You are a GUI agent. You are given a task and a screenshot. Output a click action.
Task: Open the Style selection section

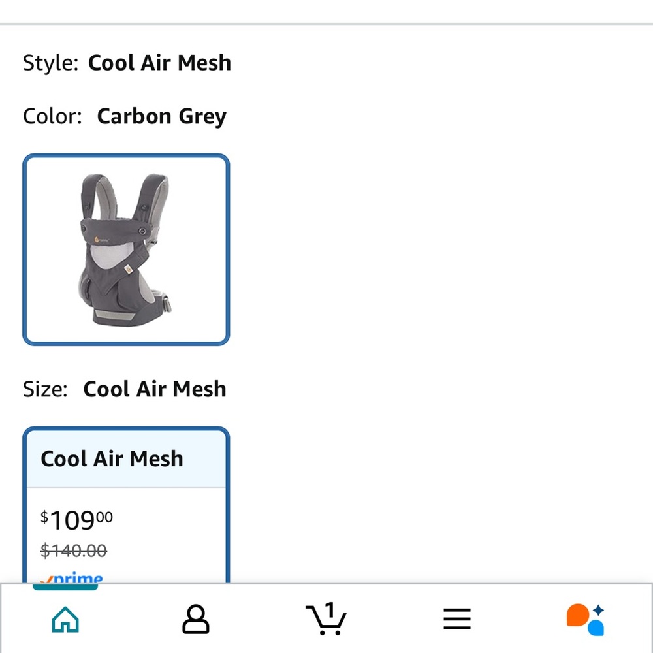pyautogui.click(x=127, y=63)
